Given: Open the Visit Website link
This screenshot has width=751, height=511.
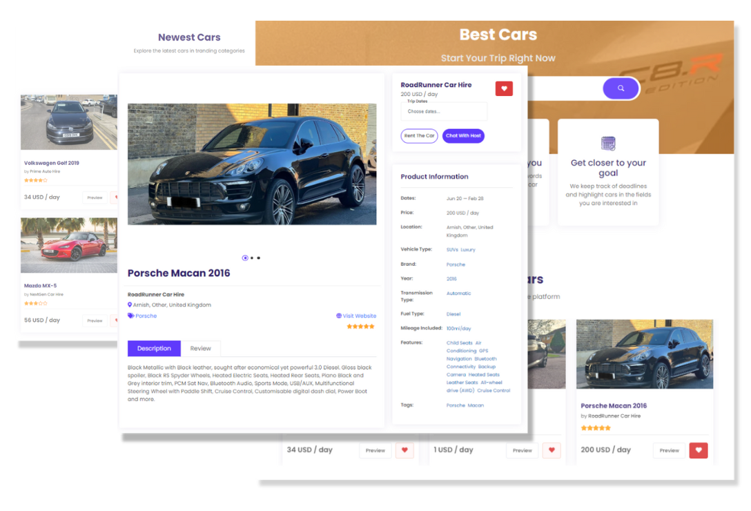Looking at the screenshot, I should 360,316.
